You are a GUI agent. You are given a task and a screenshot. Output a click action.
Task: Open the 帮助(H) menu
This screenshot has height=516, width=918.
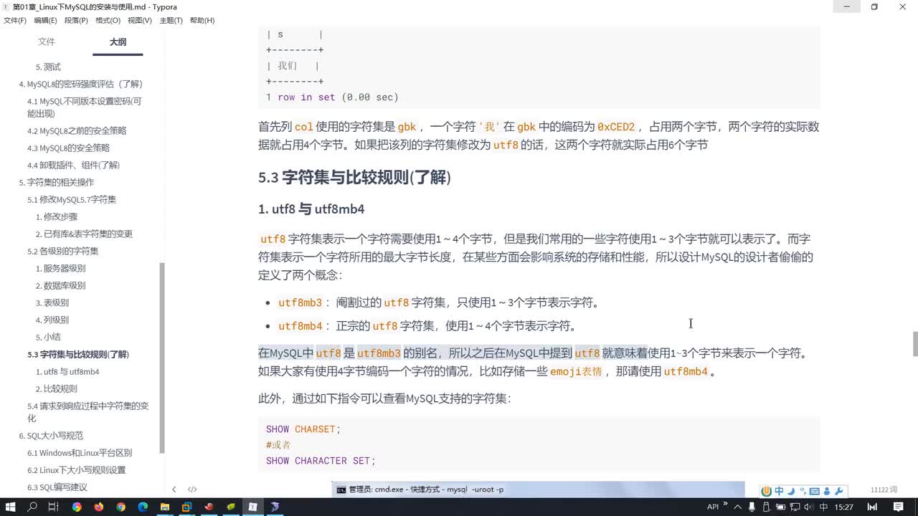[202, 20]
